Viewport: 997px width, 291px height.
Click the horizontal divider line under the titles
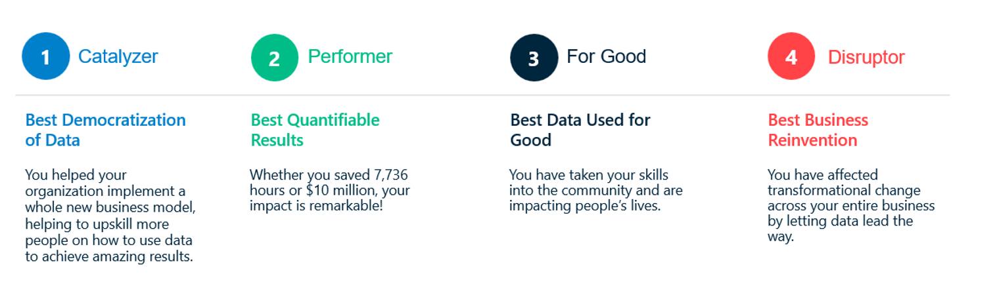click(x=482, y=95)
